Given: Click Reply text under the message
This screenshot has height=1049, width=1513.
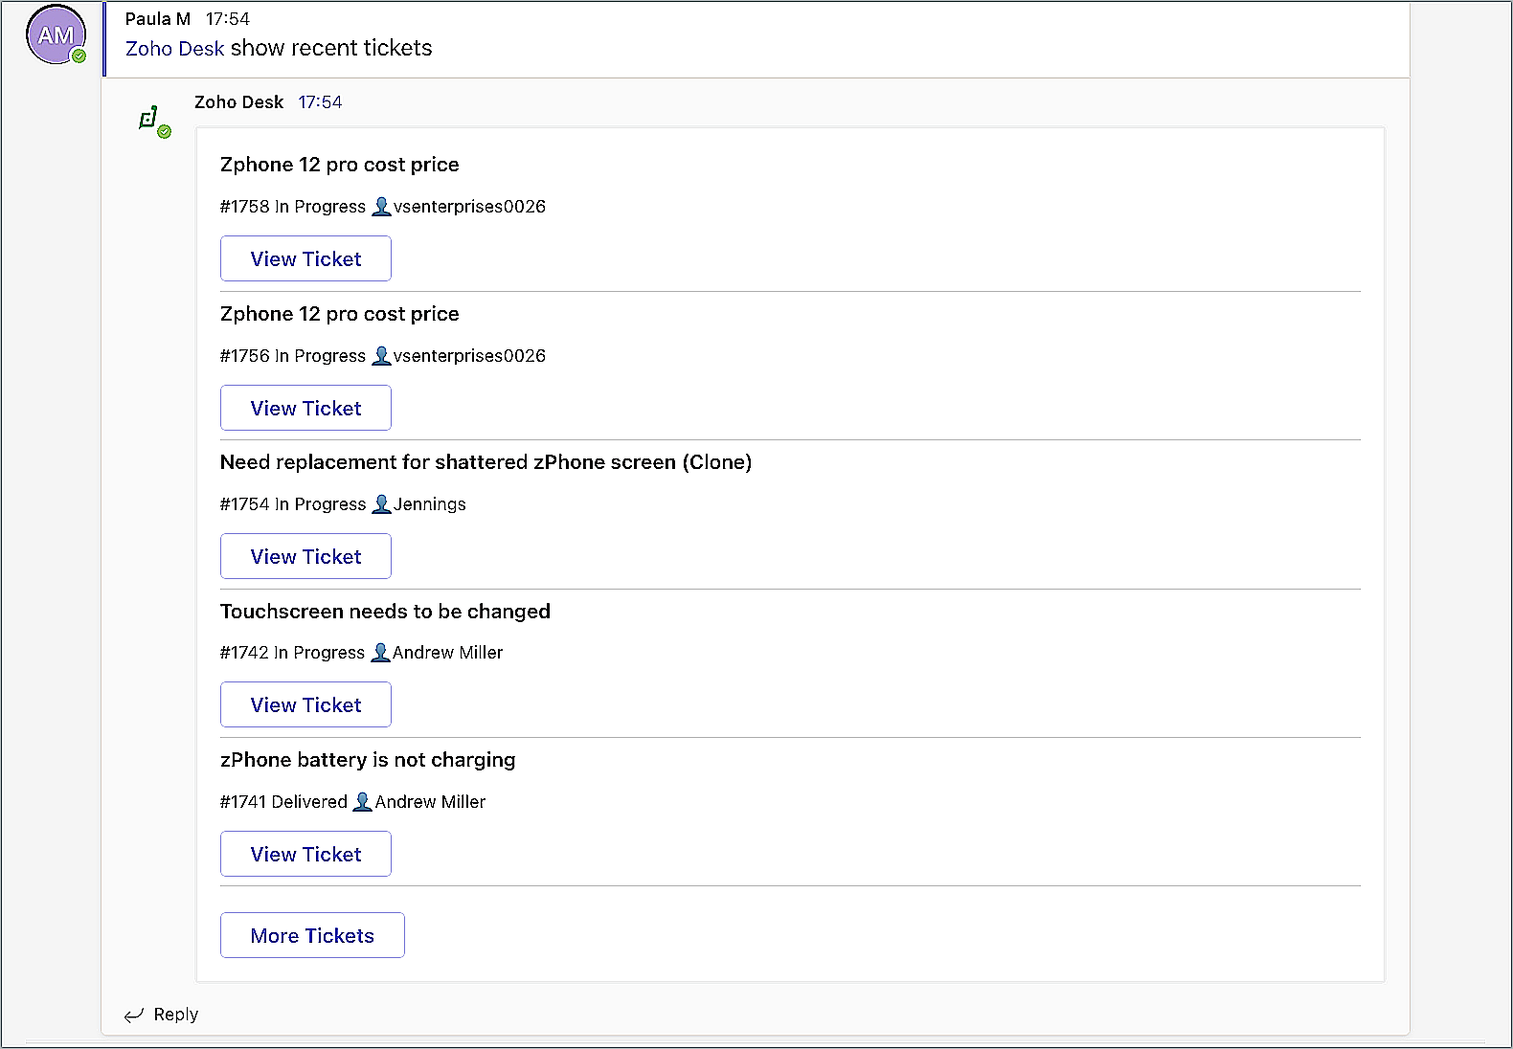Looking at the screenshot, I should click(x=176, y=1015).
